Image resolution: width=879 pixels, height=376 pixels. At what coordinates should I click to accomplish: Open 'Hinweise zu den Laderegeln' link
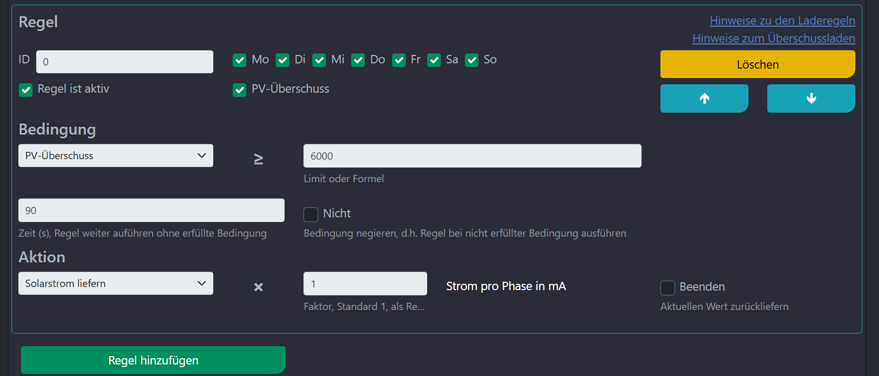(x=782, y=20)
